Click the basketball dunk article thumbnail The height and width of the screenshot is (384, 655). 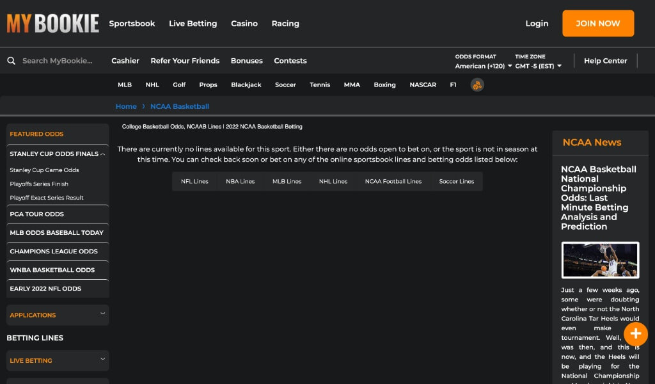(x=600, y=260)
